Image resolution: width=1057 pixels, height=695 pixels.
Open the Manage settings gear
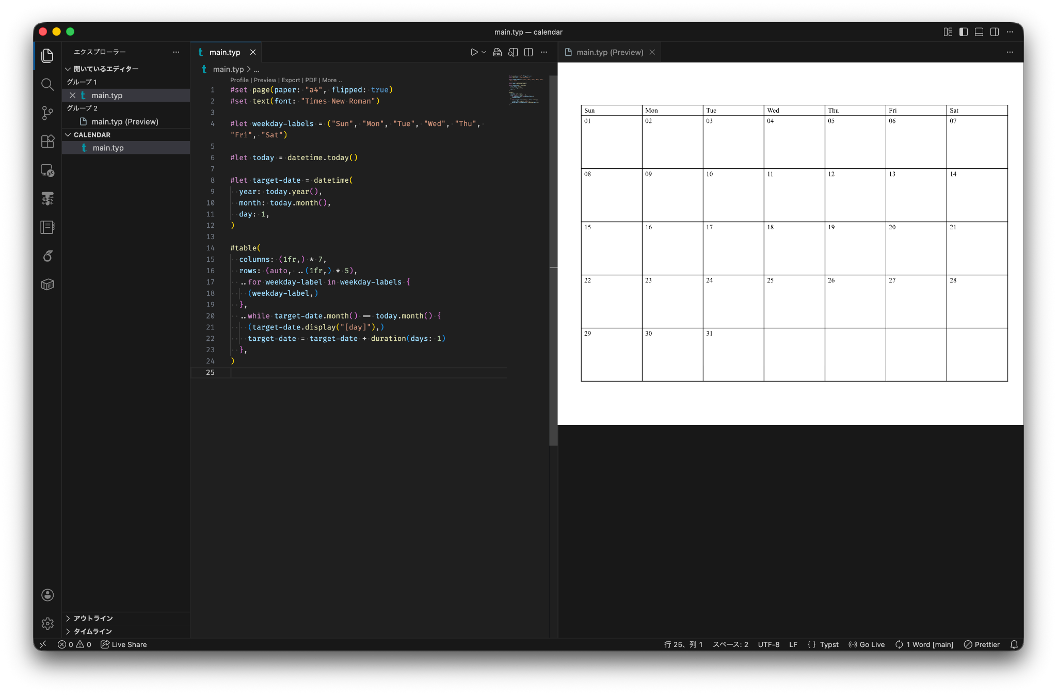pyautogui.click(x=47, y=623)
